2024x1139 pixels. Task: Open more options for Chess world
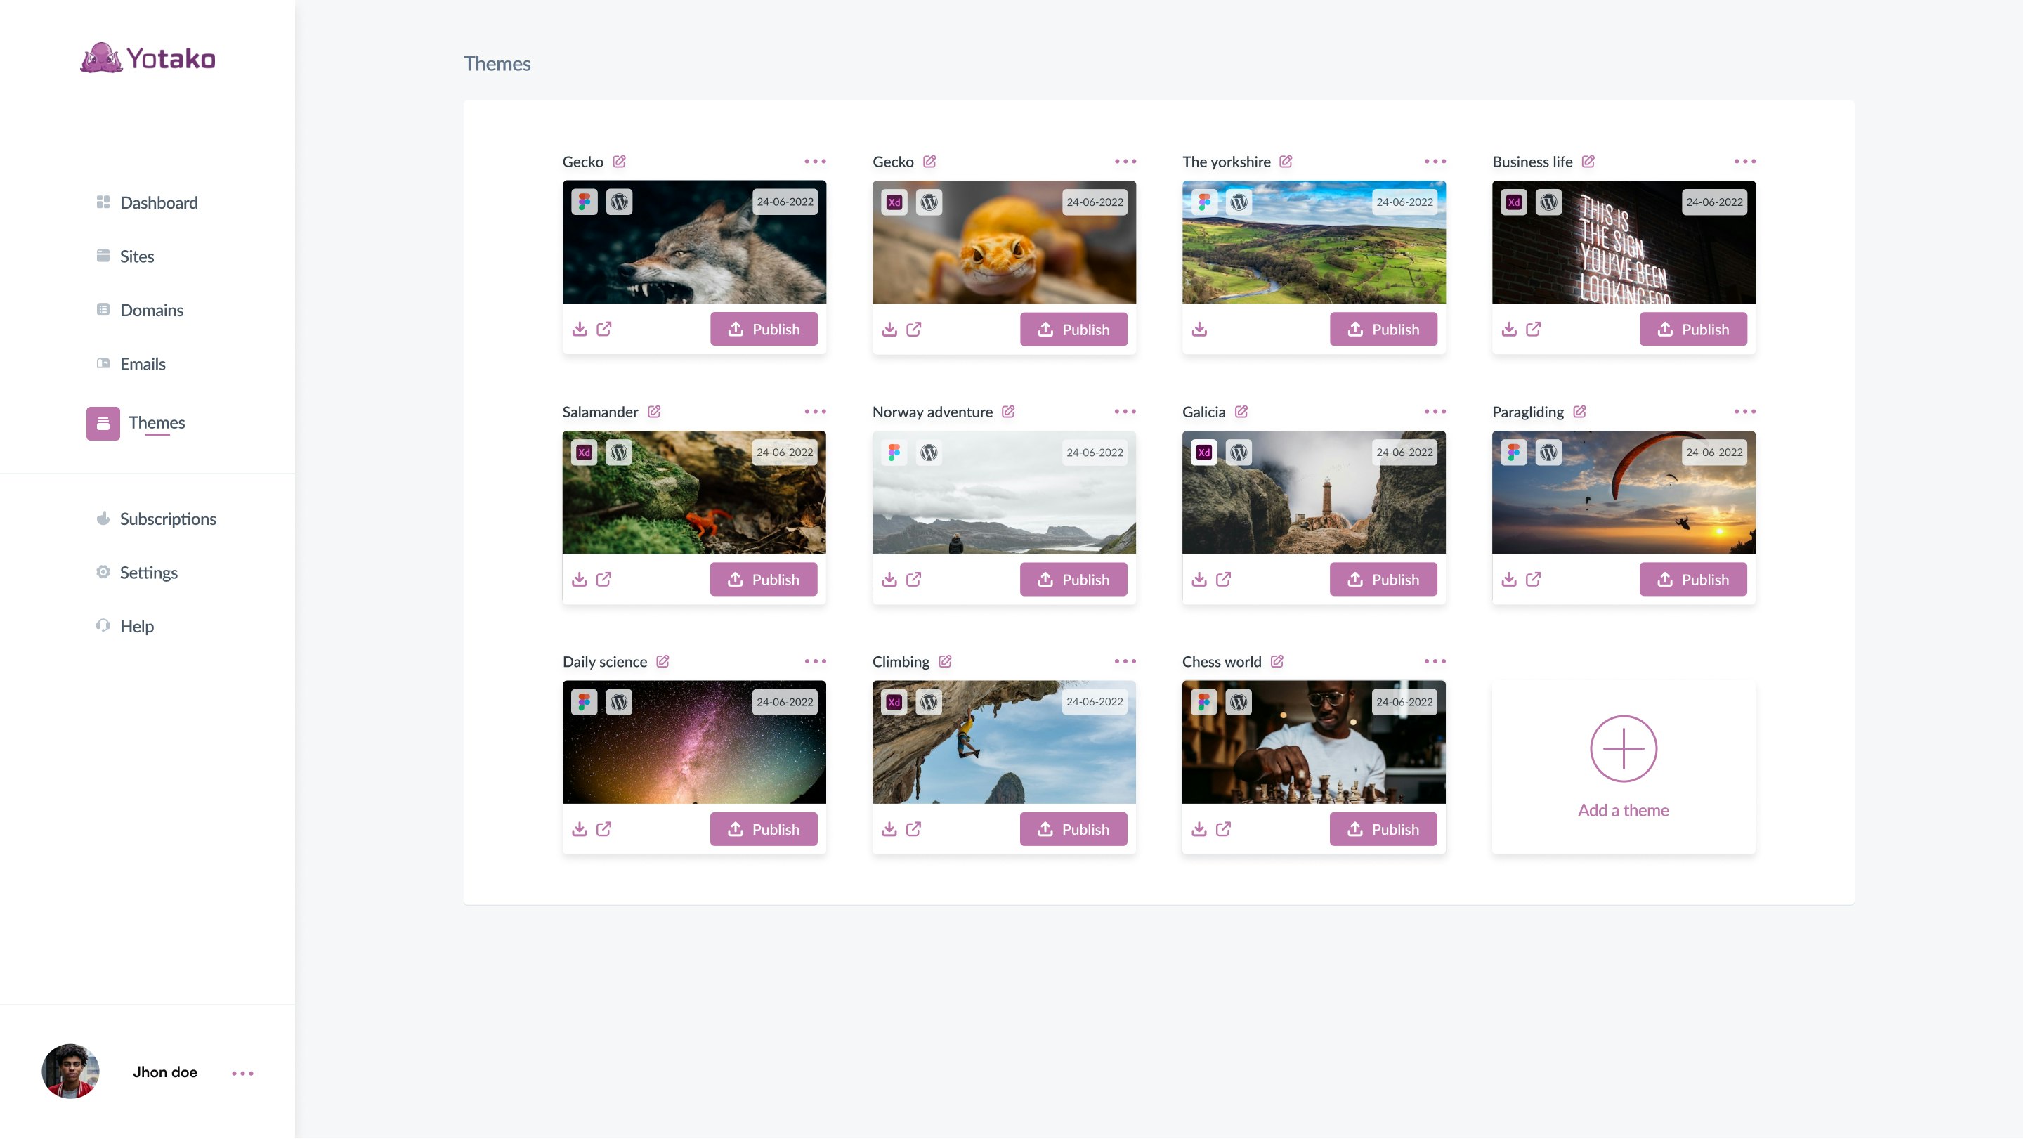pyautogui.click(x=1435, y=661)
